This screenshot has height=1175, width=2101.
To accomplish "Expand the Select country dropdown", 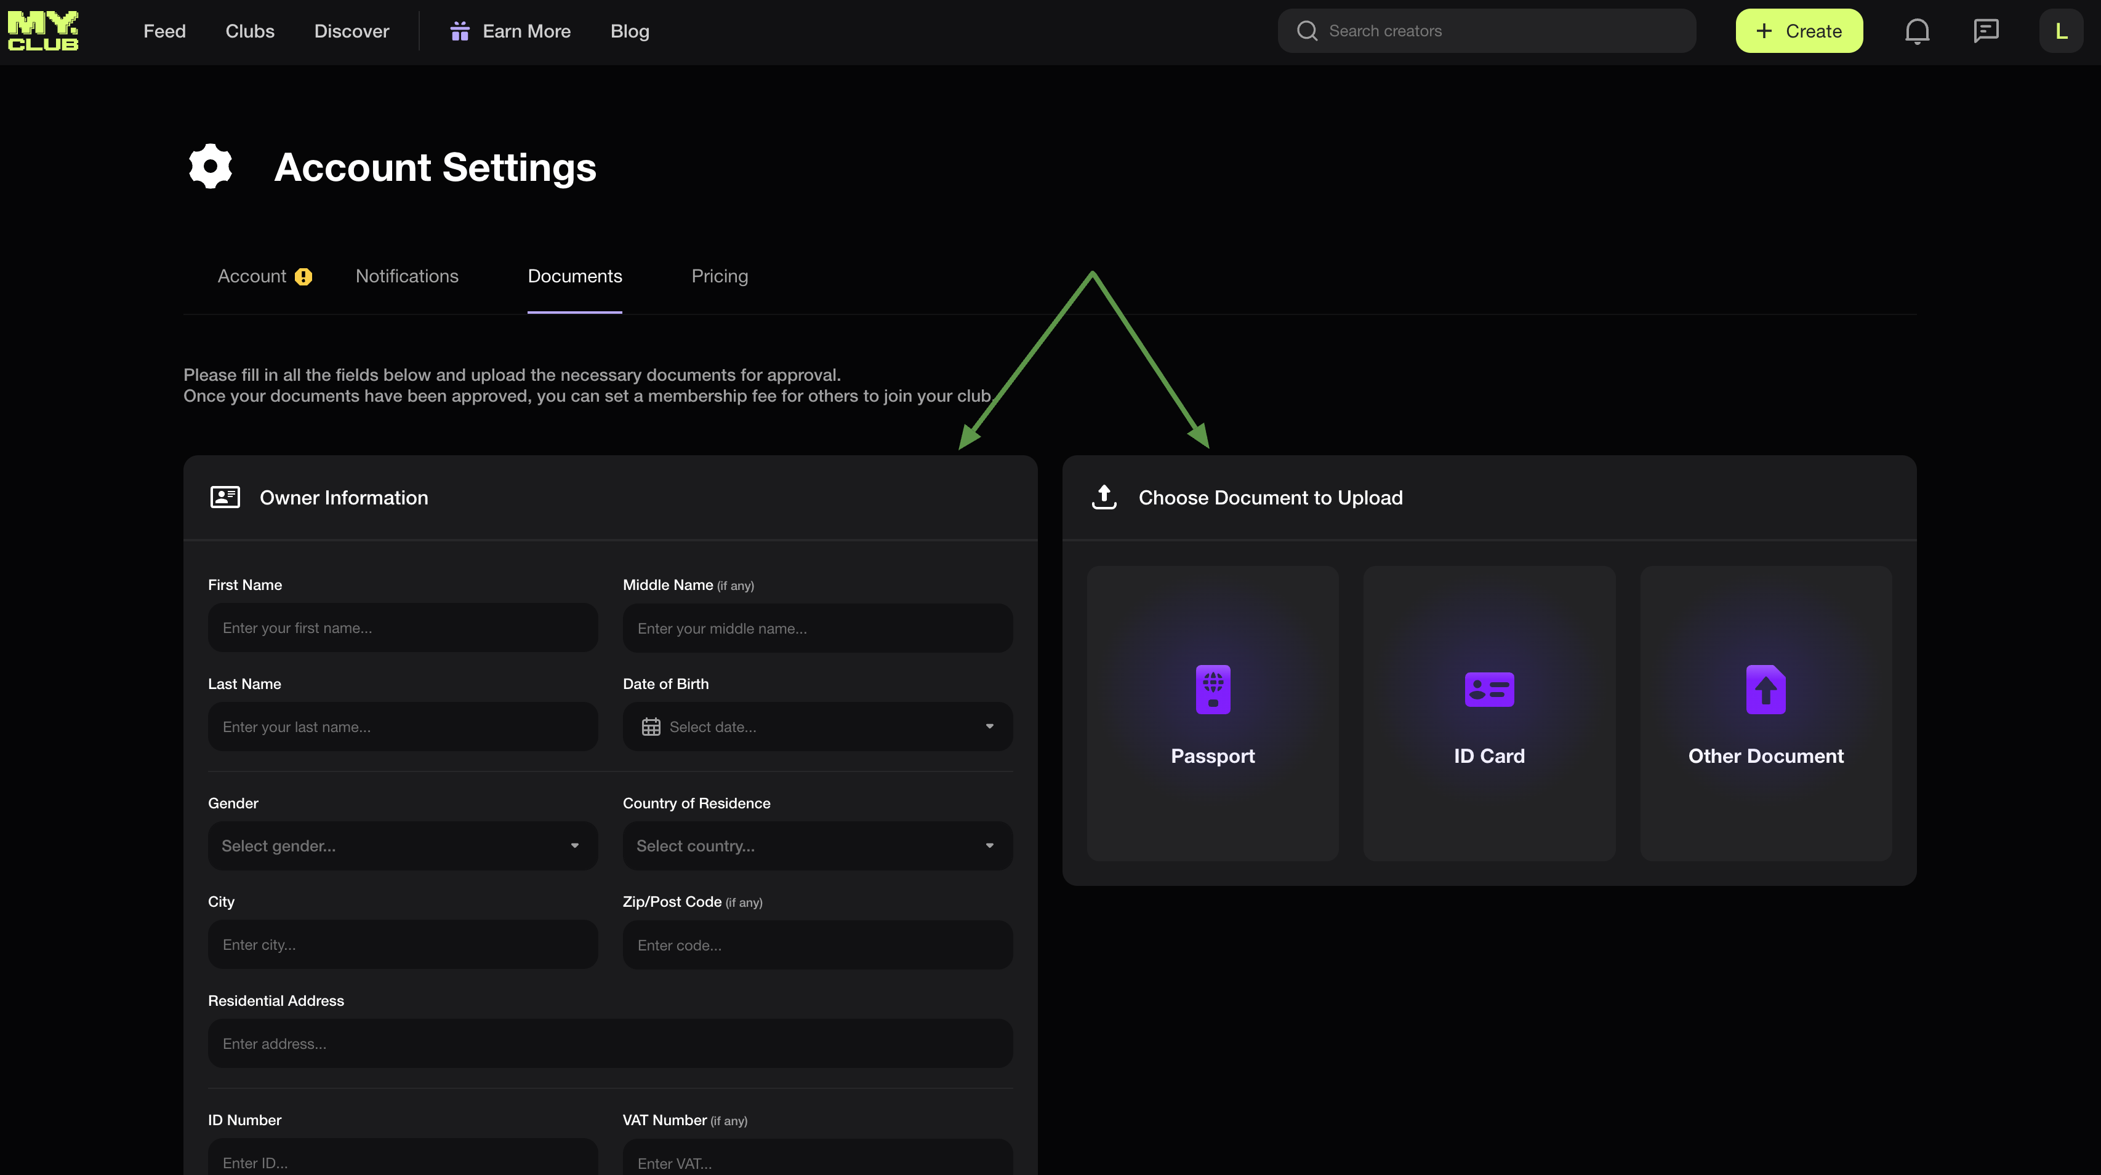I will coord(816,846).
